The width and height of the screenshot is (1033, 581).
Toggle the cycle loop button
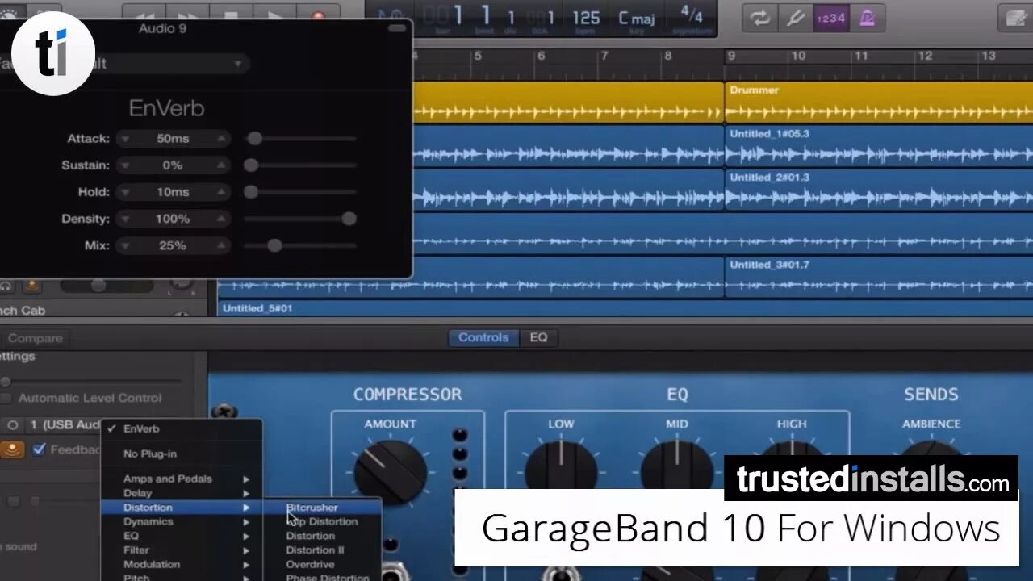759,18
